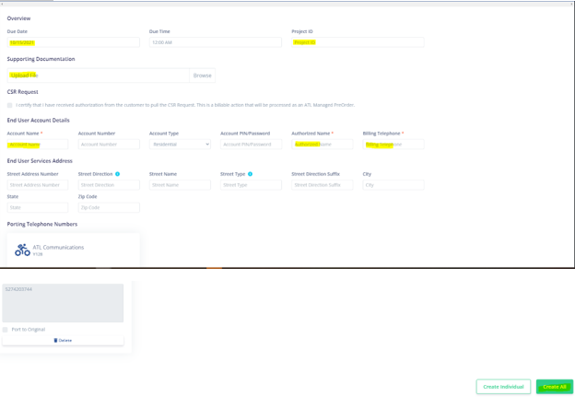Click the Account Name input field

[x=38, y=145]
